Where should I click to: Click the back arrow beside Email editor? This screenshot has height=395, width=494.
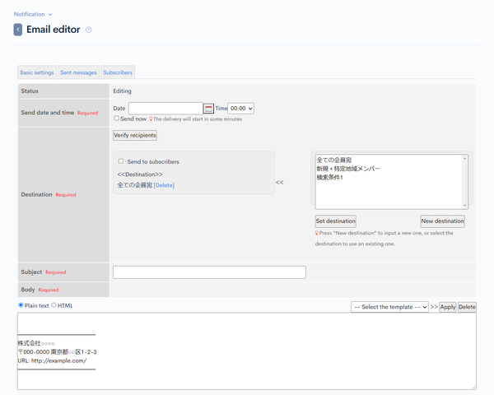coord(18,30)
